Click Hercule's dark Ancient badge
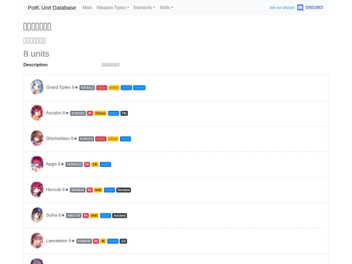 click(124, 190)
